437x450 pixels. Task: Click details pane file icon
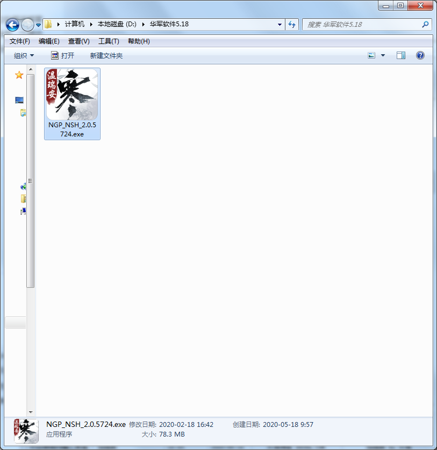tap(26, 431)
